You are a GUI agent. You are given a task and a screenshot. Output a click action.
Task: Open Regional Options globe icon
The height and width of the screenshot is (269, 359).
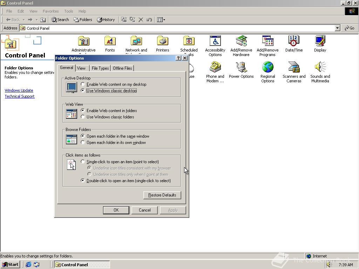click(267, 67)
